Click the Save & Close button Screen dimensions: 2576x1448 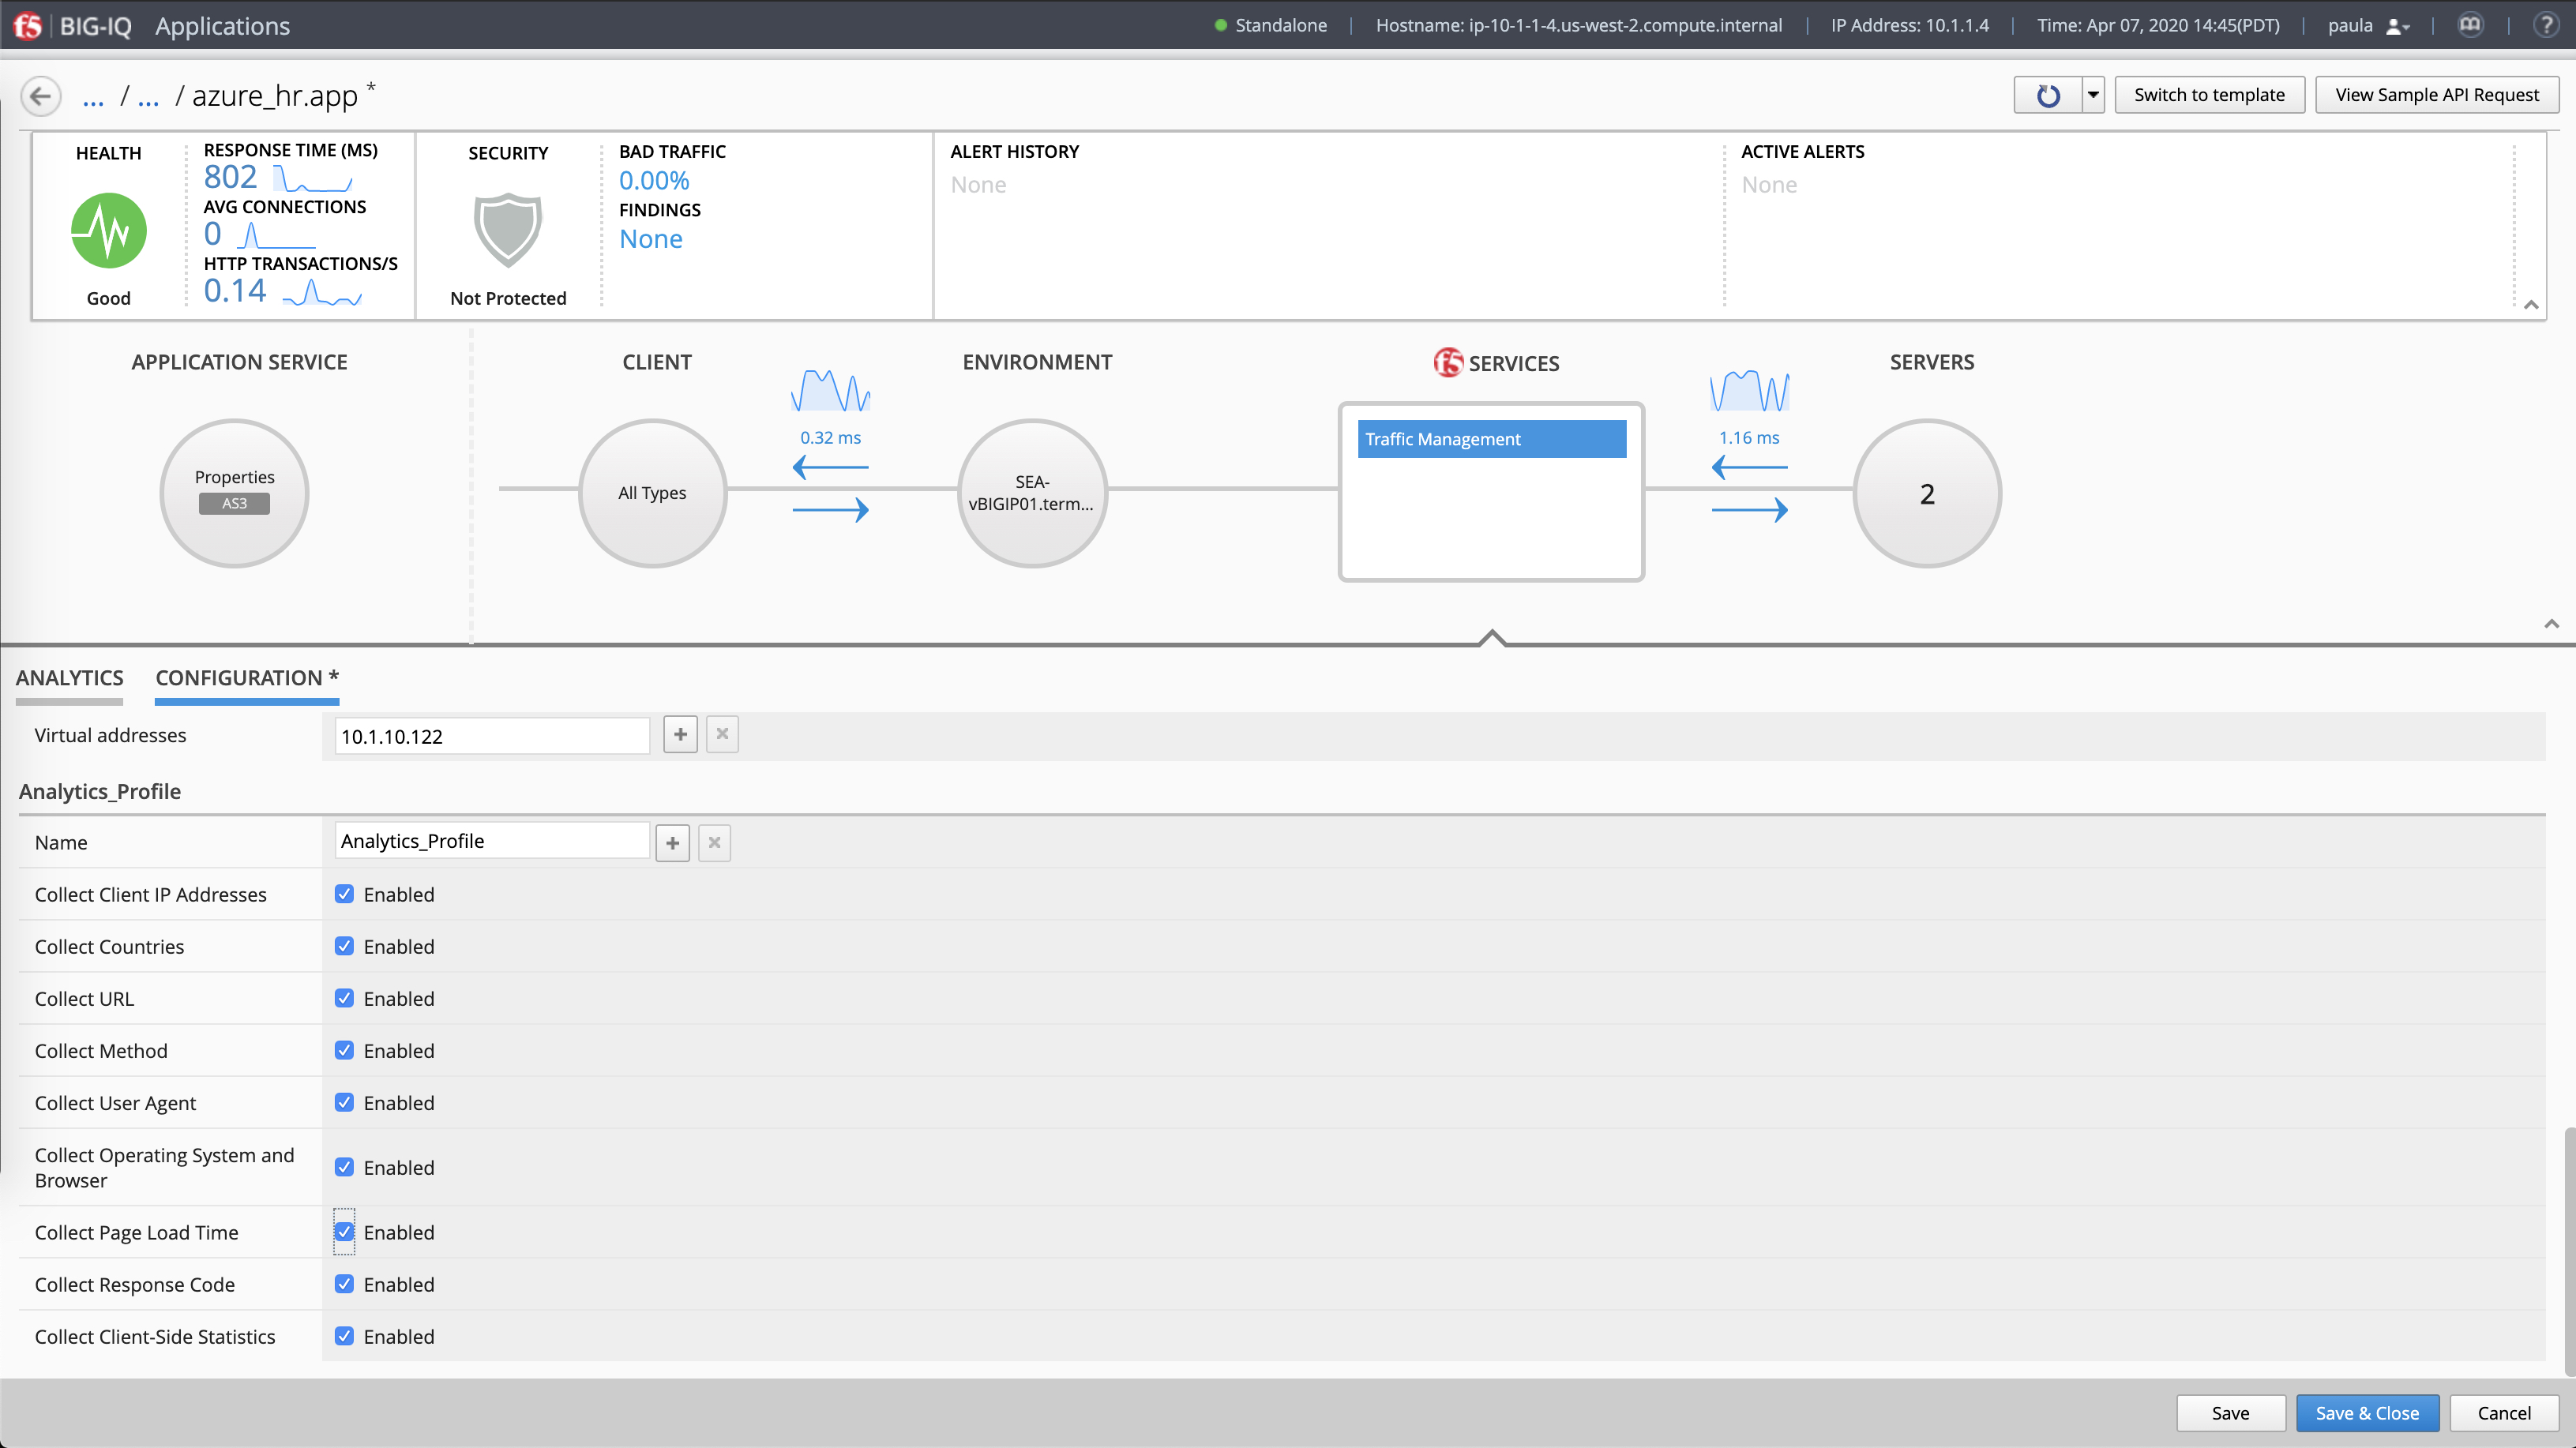2367,1413
